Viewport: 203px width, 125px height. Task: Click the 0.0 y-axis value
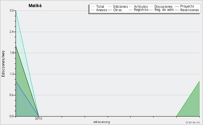12,116
